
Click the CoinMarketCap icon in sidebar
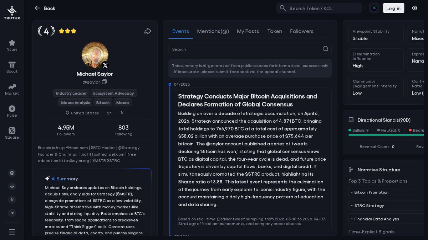(x=12, y=173)
